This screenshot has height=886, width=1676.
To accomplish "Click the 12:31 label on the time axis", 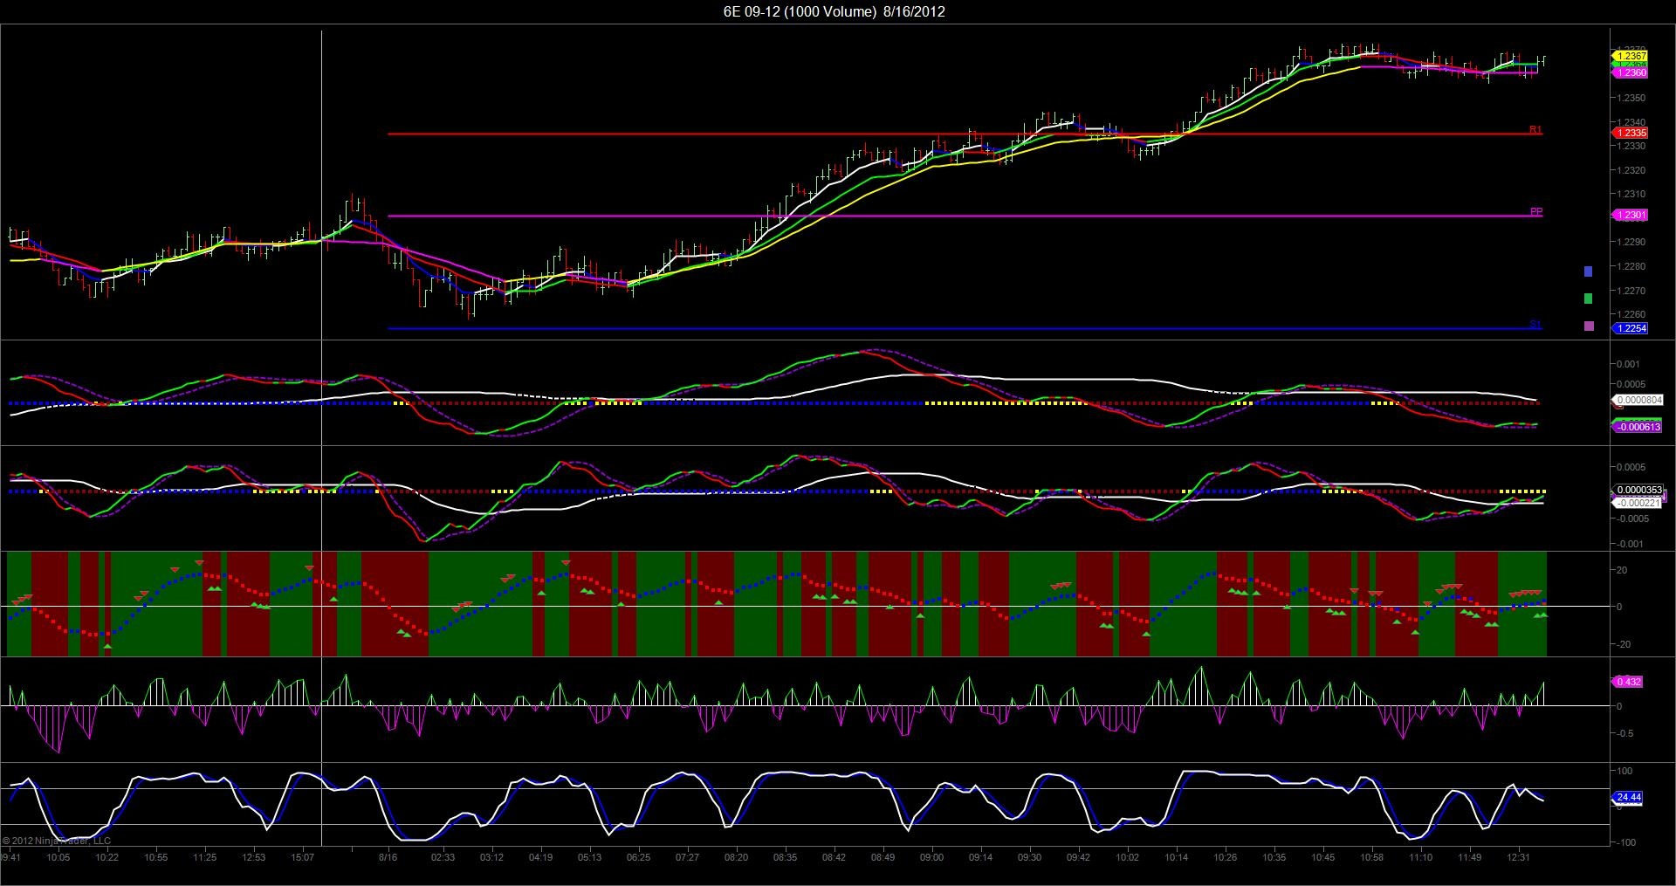I will [x=1518, y=857].
